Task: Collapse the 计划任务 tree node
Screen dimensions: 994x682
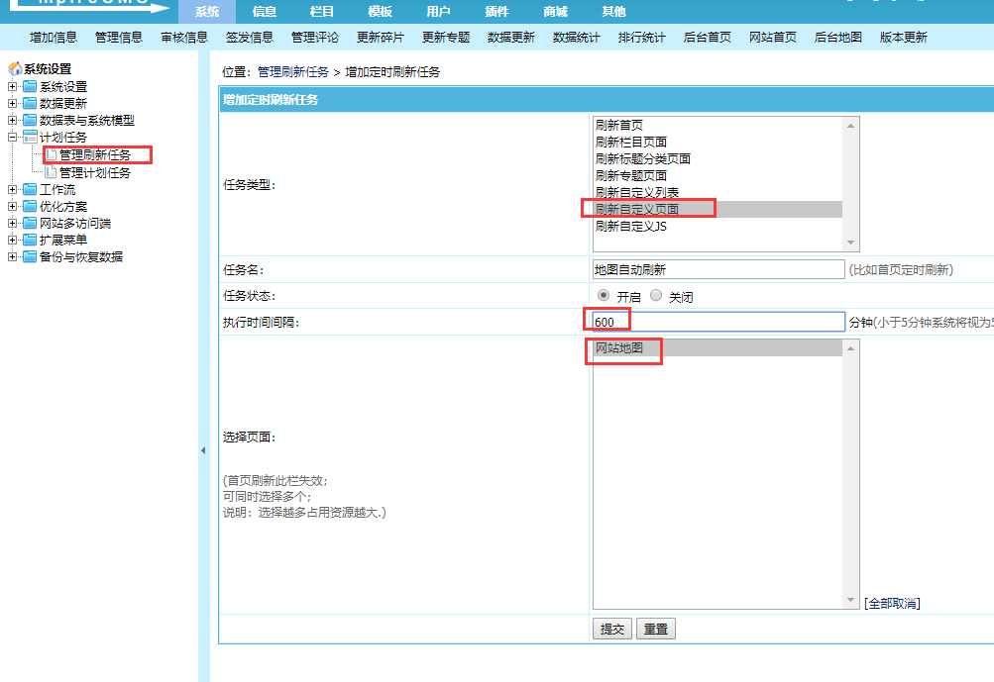Action: coord(12,138)
